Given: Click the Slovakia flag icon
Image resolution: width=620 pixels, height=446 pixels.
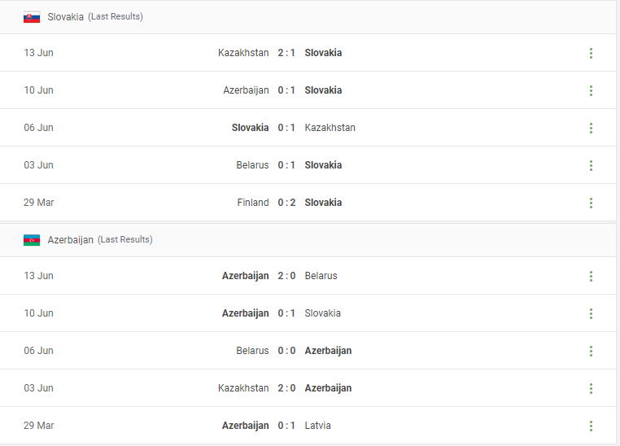Looking at the screenshot, I should (32, 17).
